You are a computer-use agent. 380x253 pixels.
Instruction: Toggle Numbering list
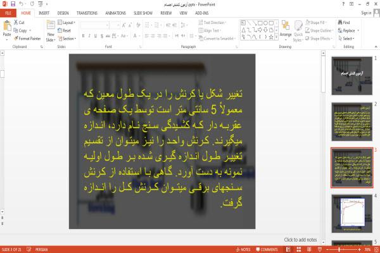pos(157,25)
